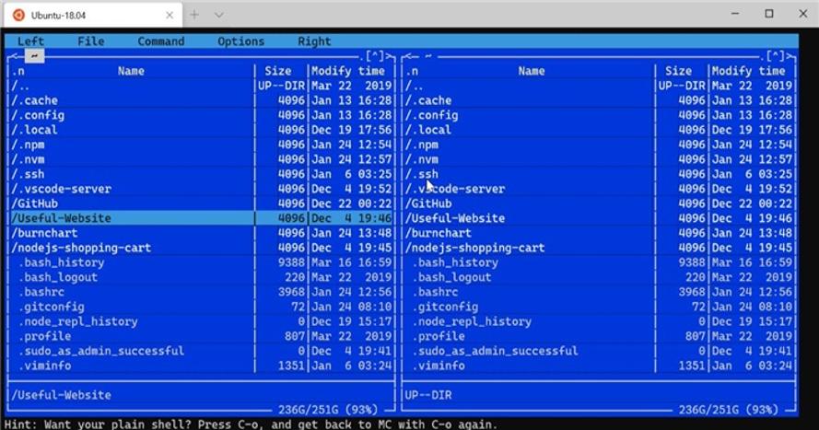Click left panel history [^] button
The width and height of the screenshot is (819, 430).
coord(375,56)
